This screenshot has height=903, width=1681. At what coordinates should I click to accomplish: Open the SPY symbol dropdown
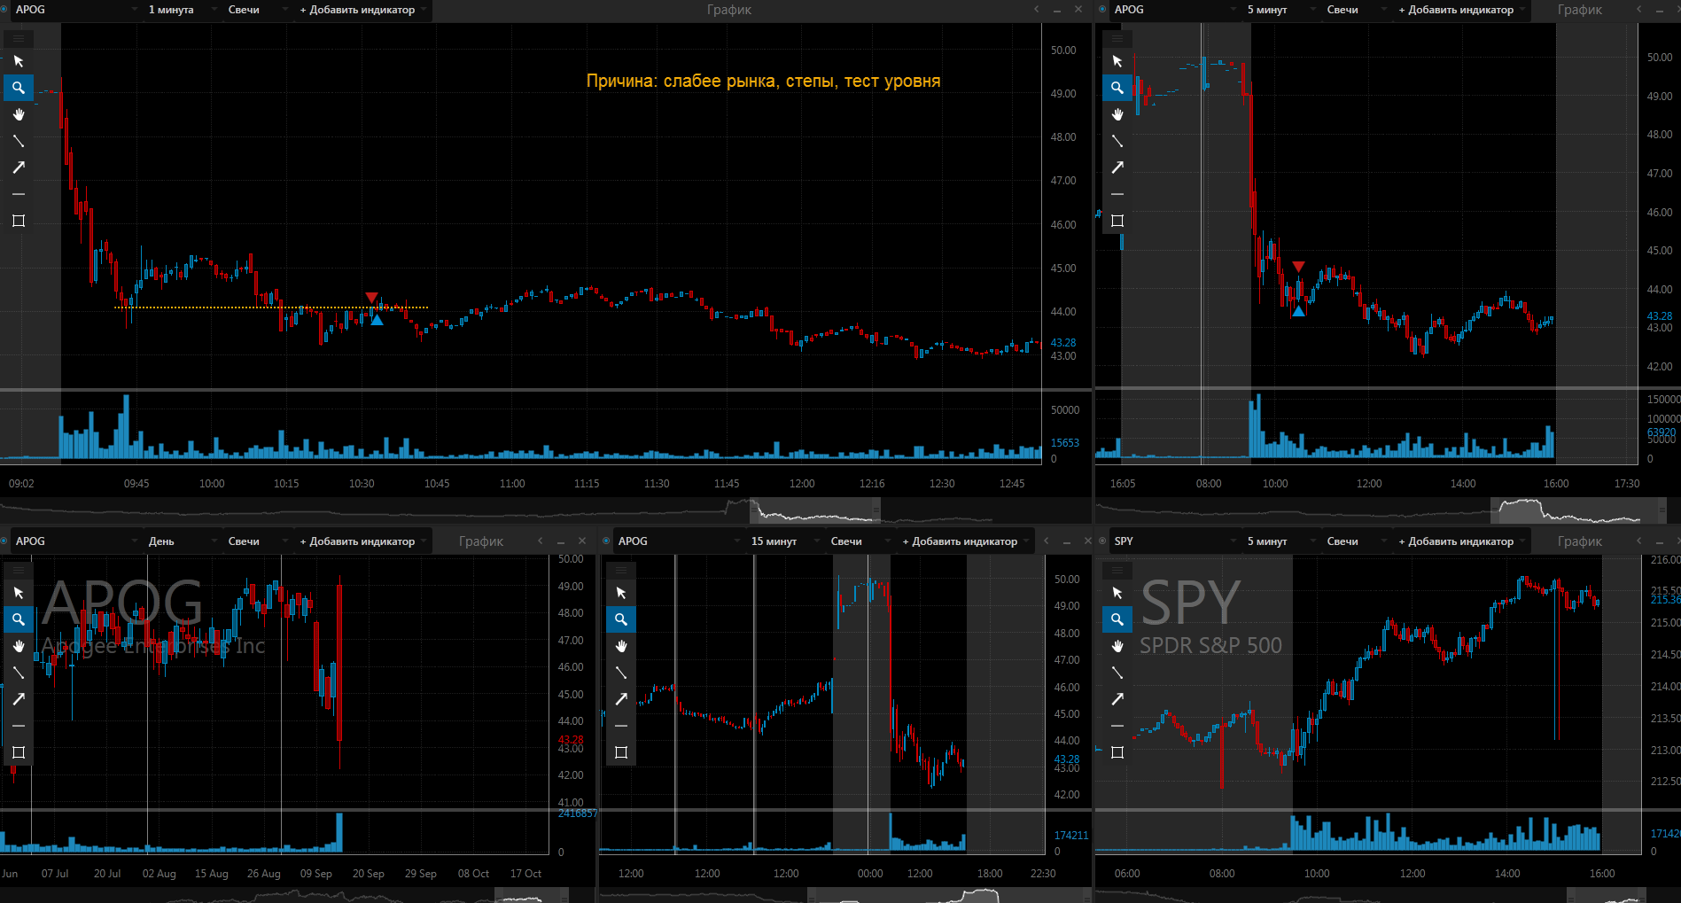coord(1175,541)
